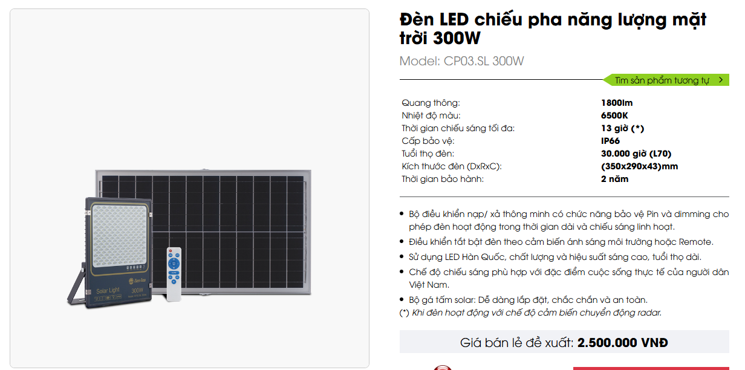
Task: Click the bullet about the solar panel bracket
Action: (528, 300)
